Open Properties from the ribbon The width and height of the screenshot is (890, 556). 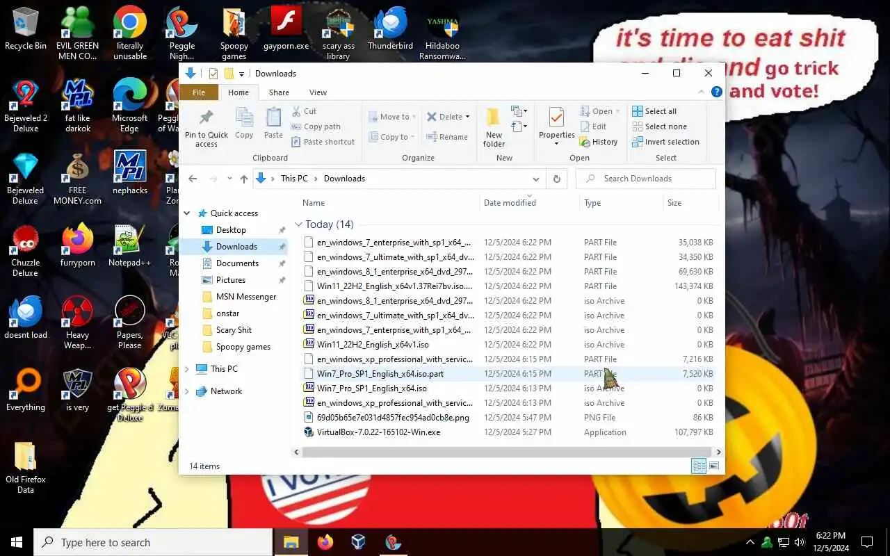pyautogui.click(x=557, y=126)
